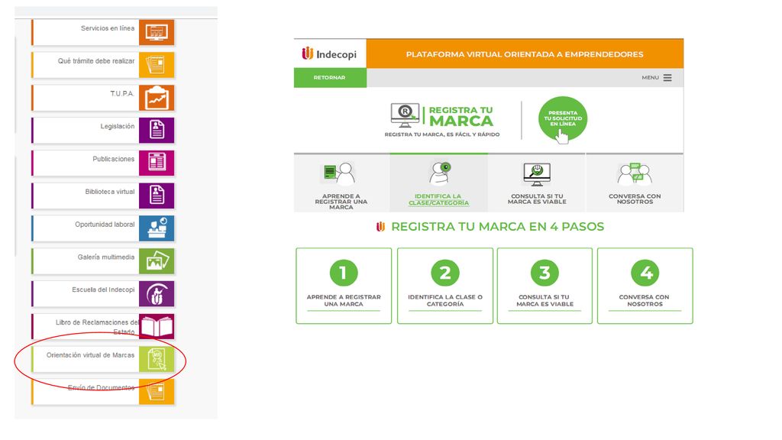782x440 pixels.
Task: Open the Publicaciones newspaper icon
Action: [157, 163]
